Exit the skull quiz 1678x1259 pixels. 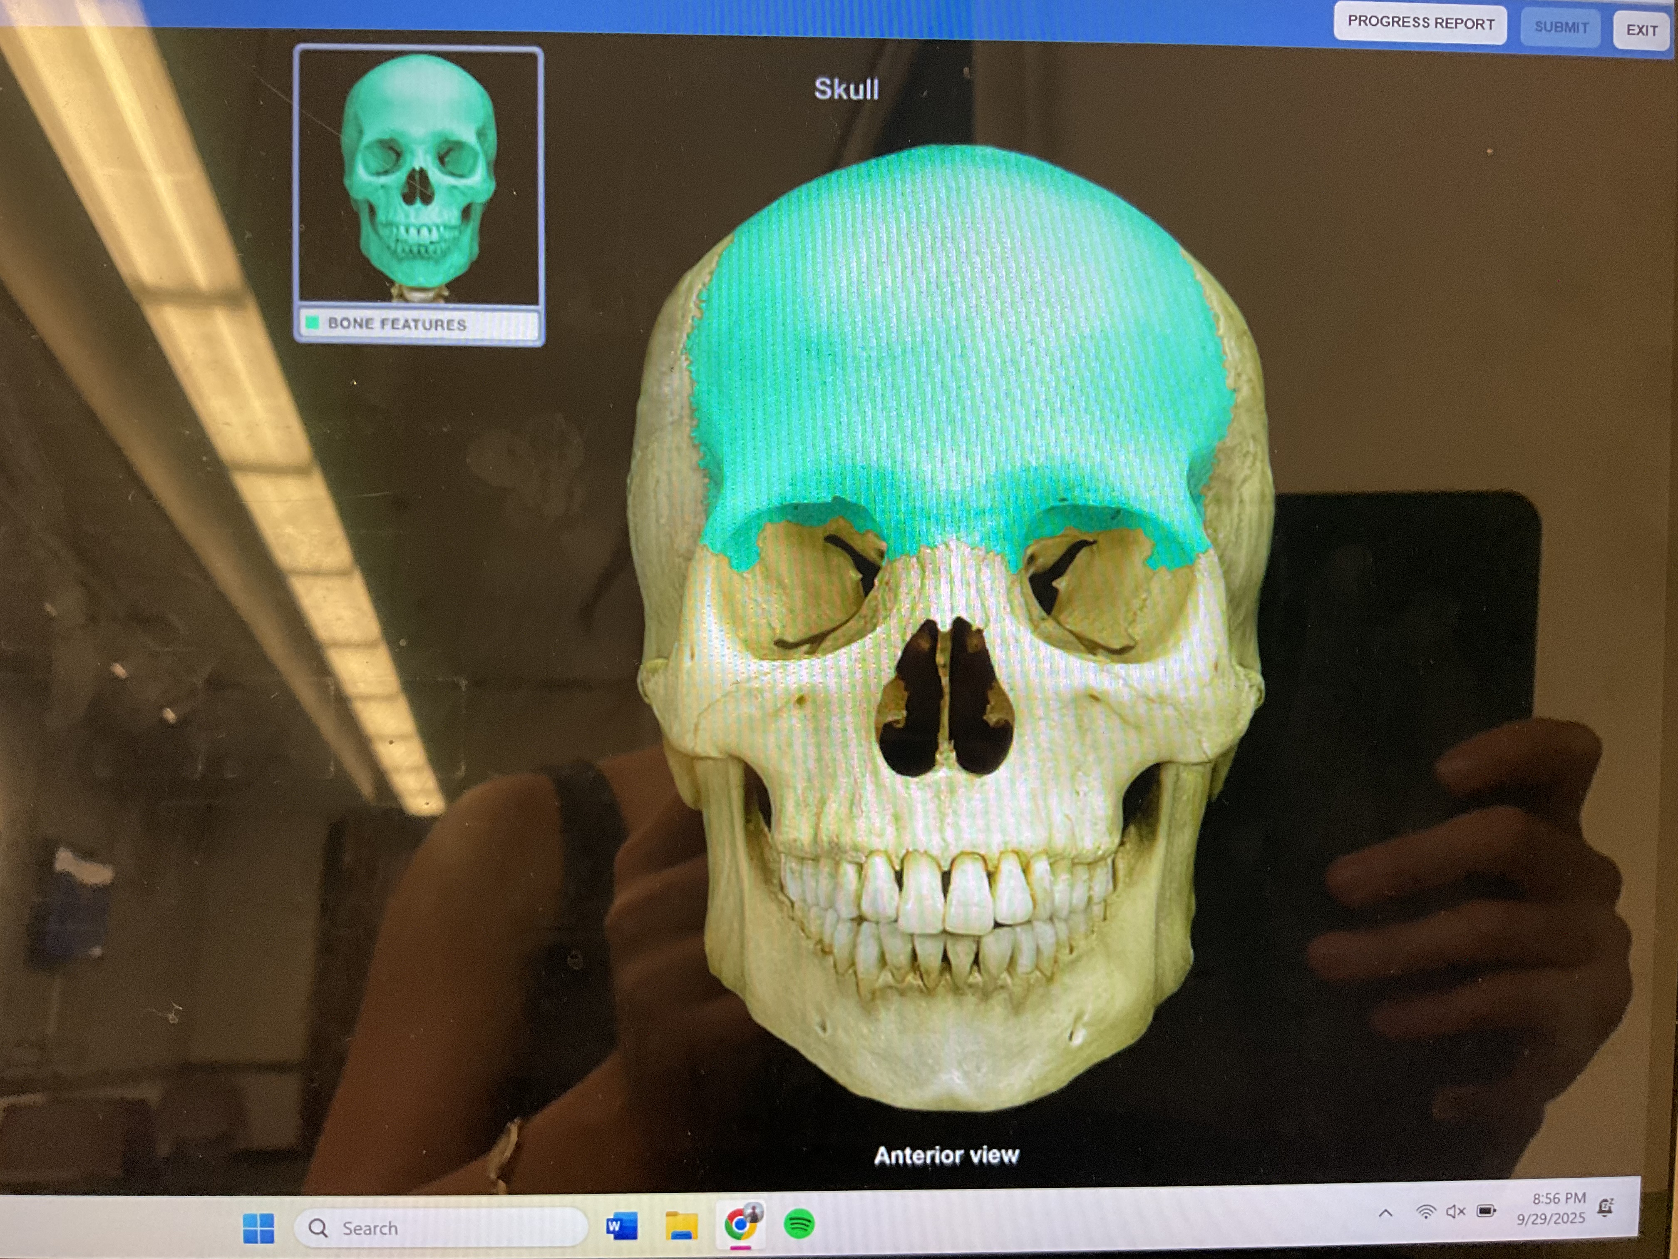pos(1641,30)
